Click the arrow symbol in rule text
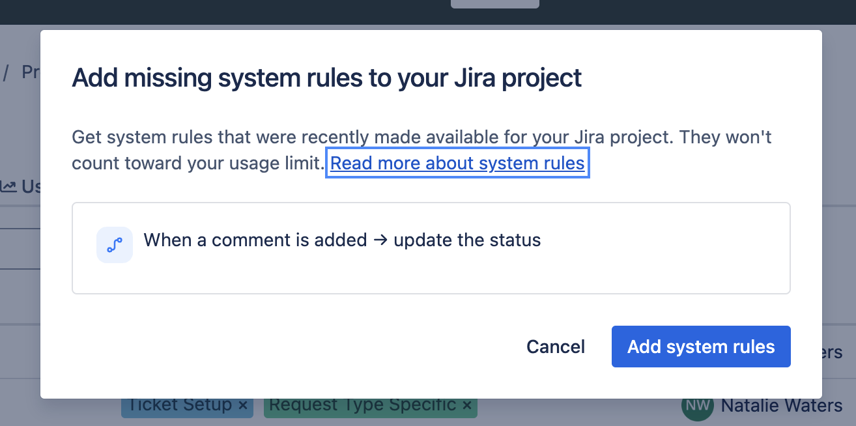This screenshot has height=426, width=856. point(380,240)
